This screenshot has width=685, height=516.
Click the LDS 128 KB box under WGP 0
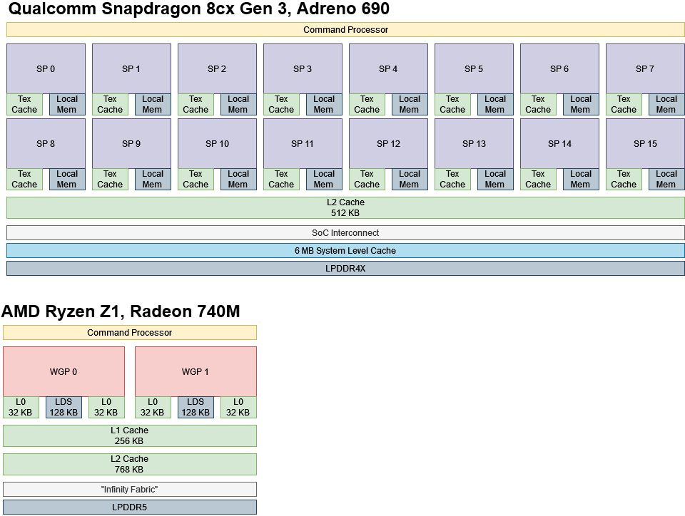(x=64, y=408)
